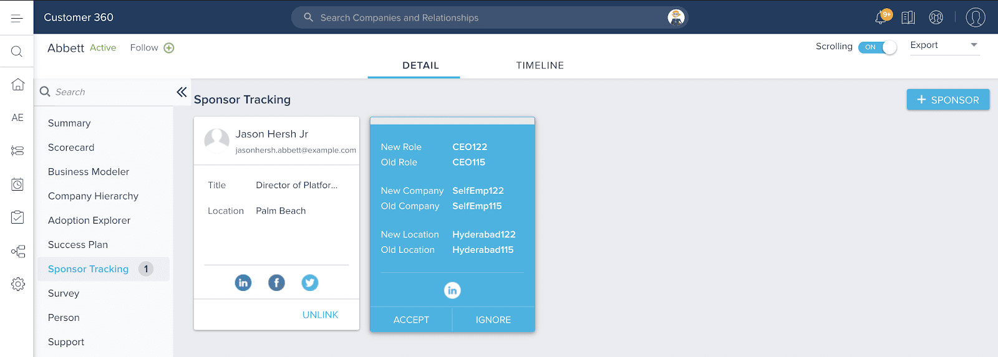Click UNLINK on Jason Hersh card
998x357 pixels.
tap(320, 315)
